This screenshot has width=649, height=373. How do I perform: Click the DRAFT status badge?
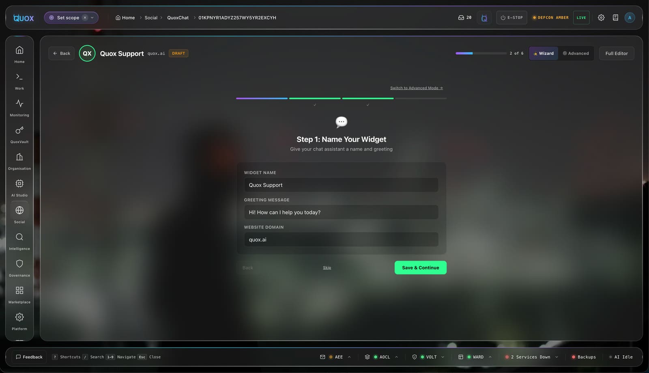point(178,53)
